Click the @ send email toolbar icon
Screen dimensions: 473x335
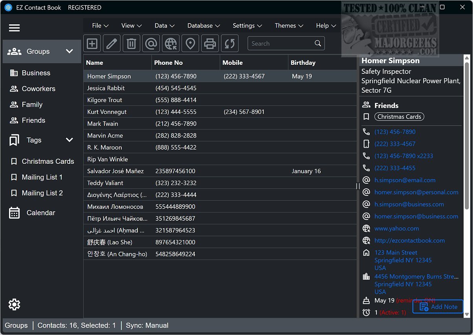(151, 44)
